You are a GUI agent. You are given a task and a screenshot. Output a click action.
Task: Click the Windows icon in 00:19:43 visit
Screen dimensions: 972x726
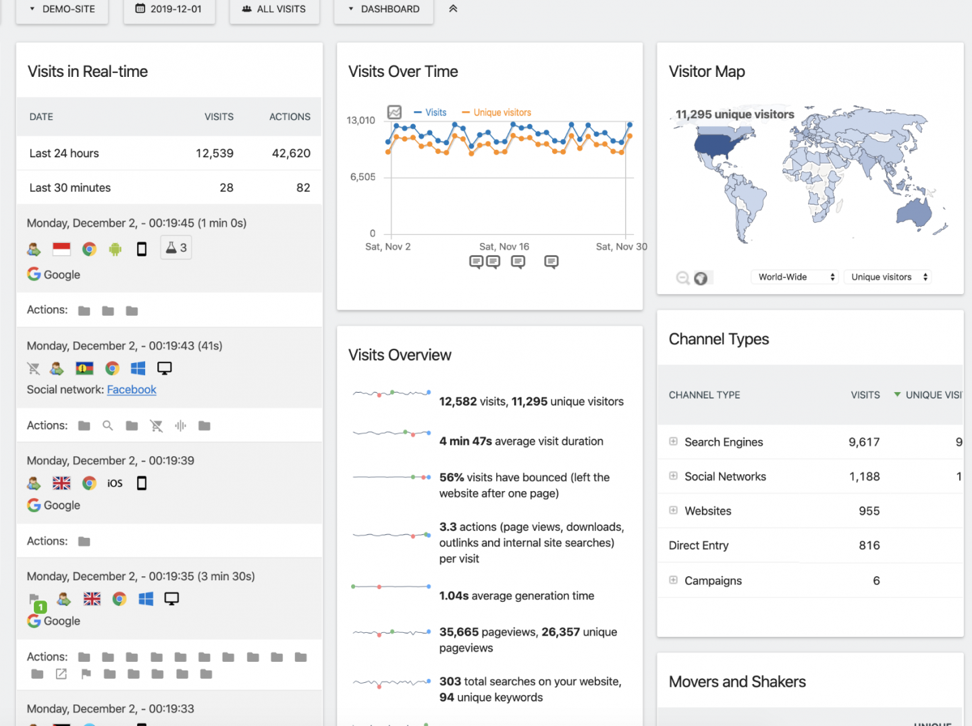pos(138,368)
